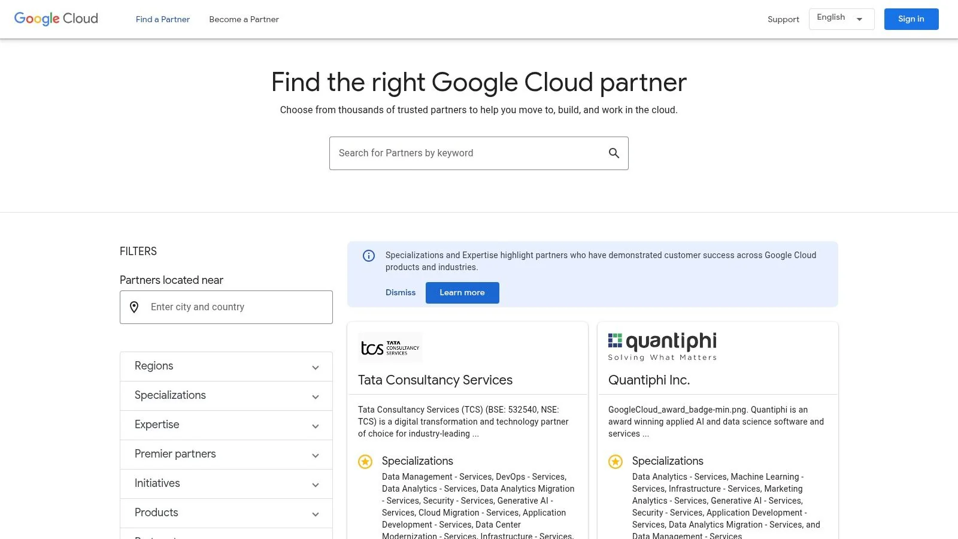This screenshot has height=539, width=958.
Task: Click the Sign in button
Action: point(911,19)
